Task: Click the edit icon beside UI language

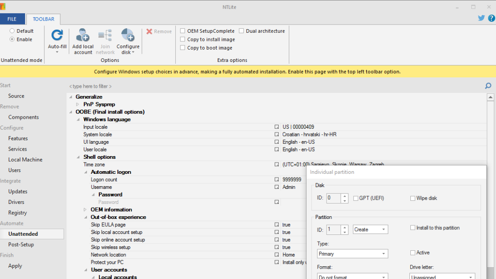Action: (x=277, y=142)
